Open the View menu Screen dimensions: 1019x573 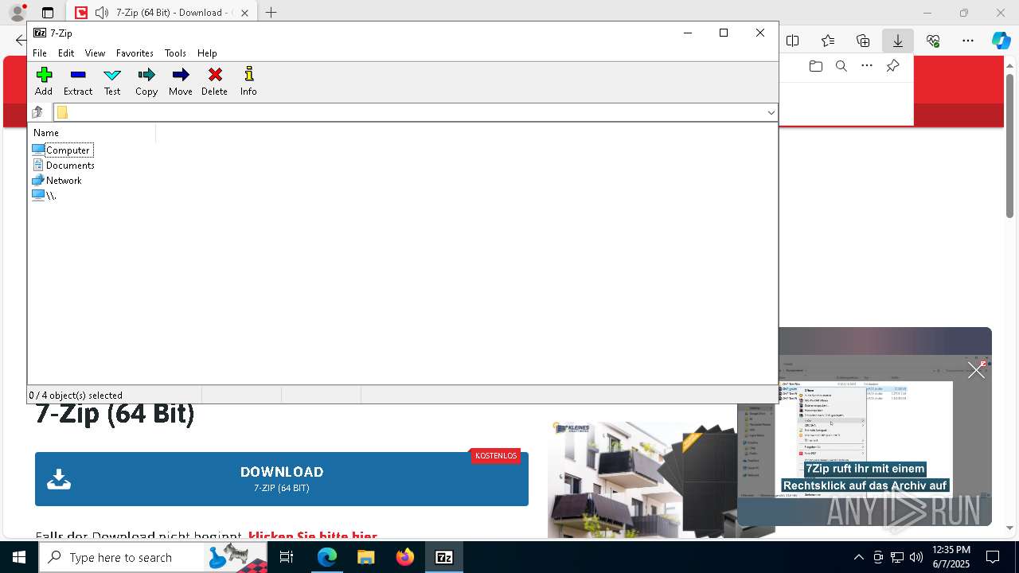coord(95,53)
